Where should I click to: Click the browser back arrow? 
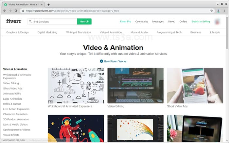point(5,11)
